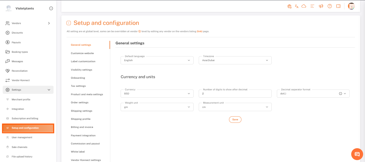
Task: Open the Default language dropdown
Action: coord(157,60)
